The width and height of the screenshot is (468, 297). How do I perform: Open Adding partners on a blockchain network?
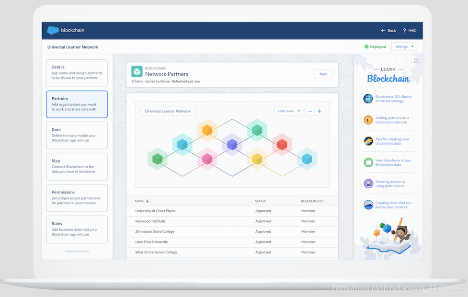[x=392, y=120]
